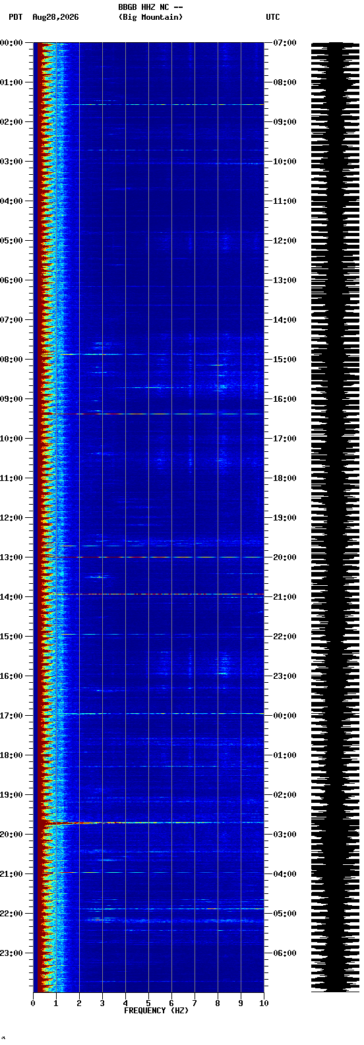Click the 08:00 UTC time label

tap(284, 82)
